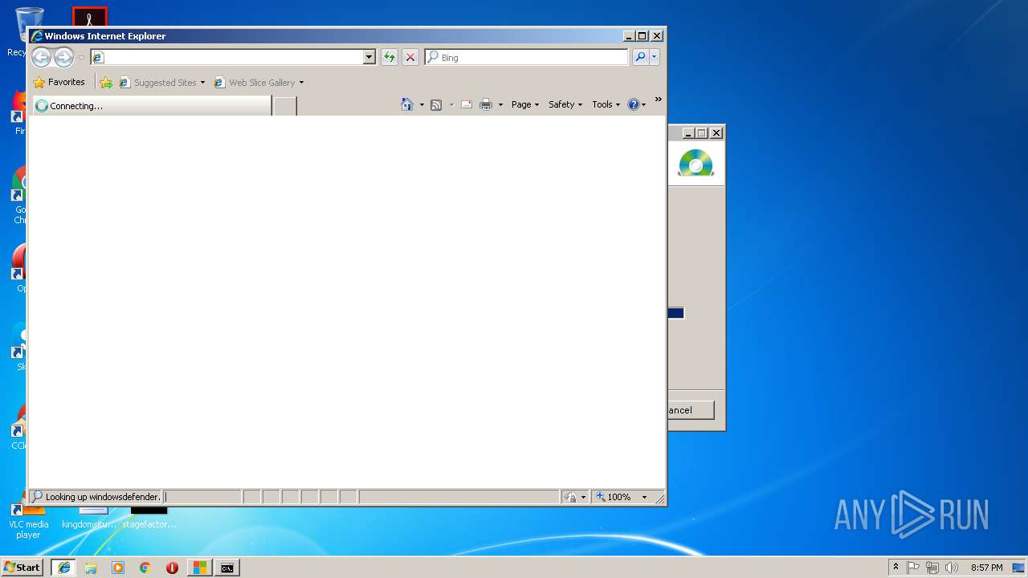Open the recent pages dropdown beside Forward
1028x578 pixels.
click(81, 58)
